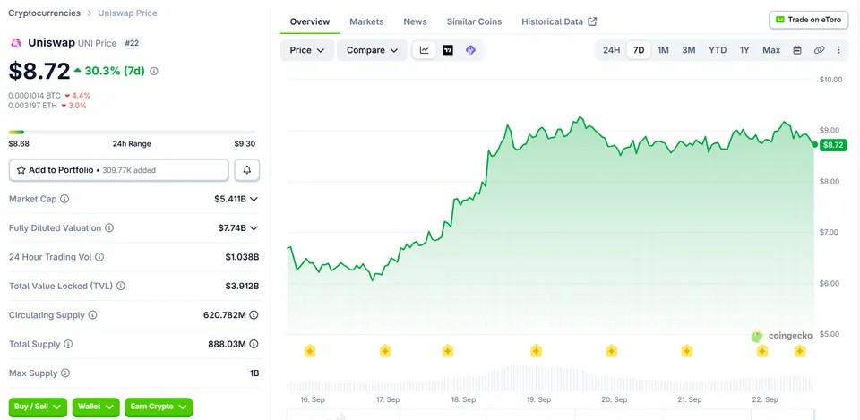
Task: Click the news marker above 17. Sep
Action: 385,351
